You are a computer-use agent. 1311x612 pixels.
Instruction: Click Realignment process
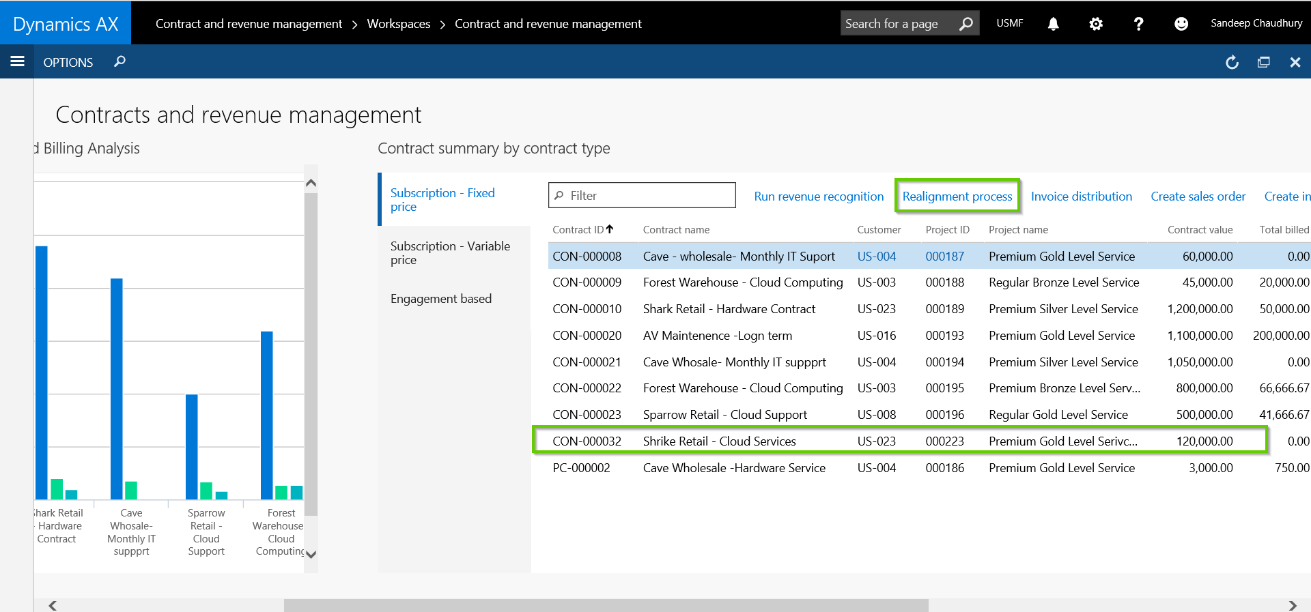click(957, 196)
